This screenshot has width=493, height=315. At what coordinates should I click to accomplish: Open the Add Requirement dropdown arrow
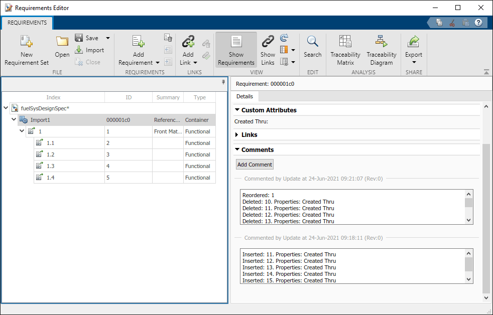click(158, 63)
